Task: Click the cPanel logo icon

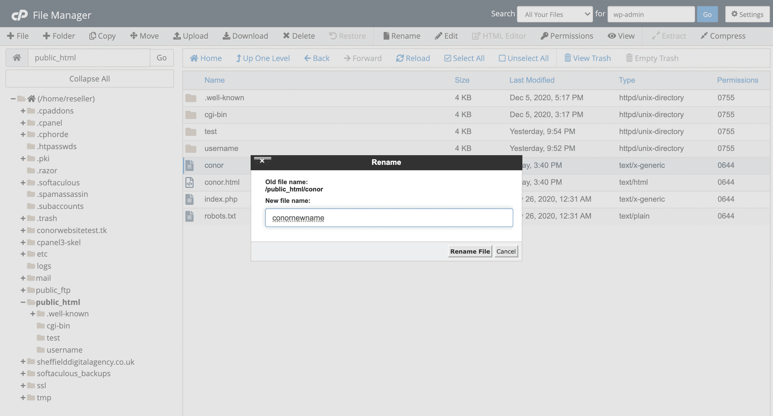Action: coord(20,15)
